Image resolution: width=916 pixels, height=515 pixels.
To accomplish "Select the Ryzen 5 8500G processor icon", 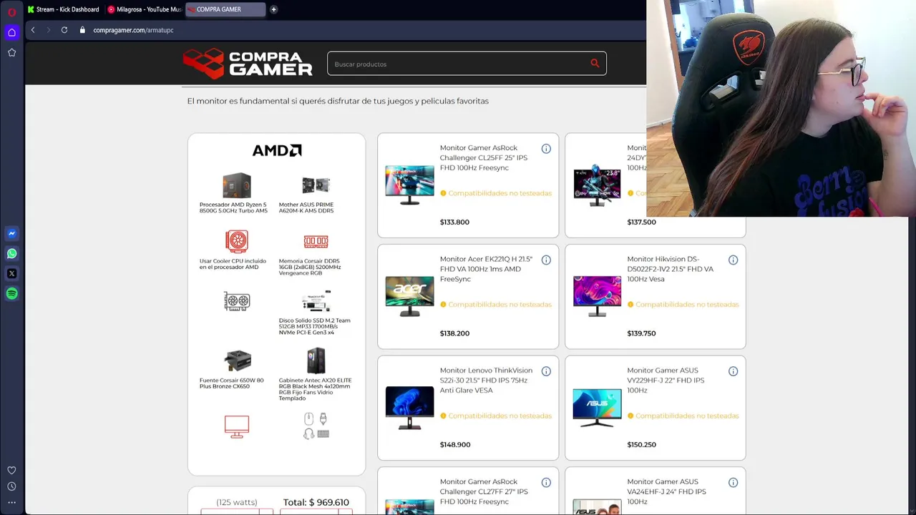I will 237,185.
